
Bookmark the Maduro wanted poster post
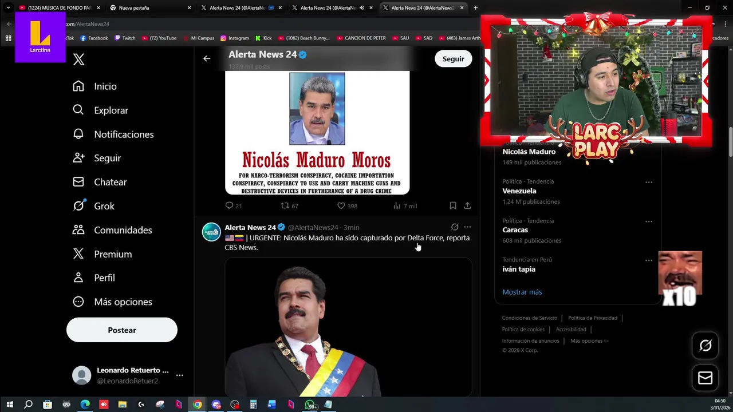(452, 205)
